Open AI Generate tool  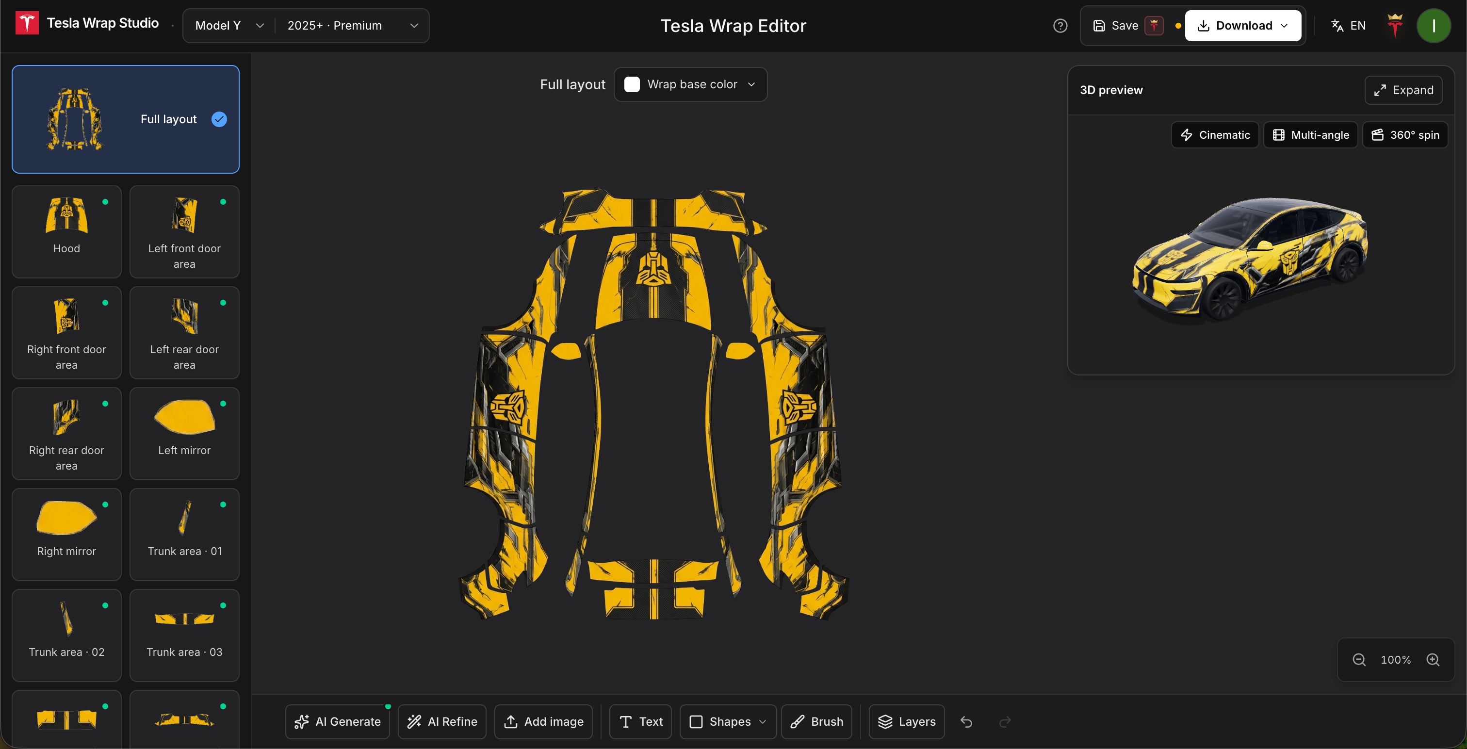[338, 722]
